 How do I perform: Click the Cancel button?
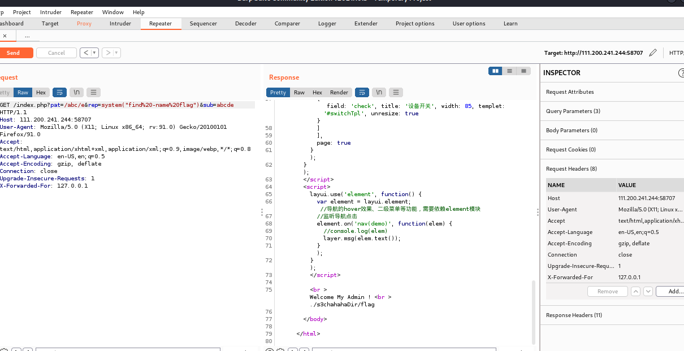(57, 53)
